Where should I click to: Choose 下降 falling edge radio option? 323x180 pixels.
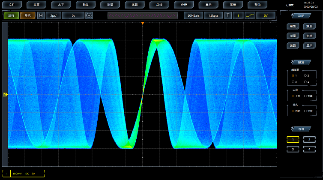click(305, 96)
